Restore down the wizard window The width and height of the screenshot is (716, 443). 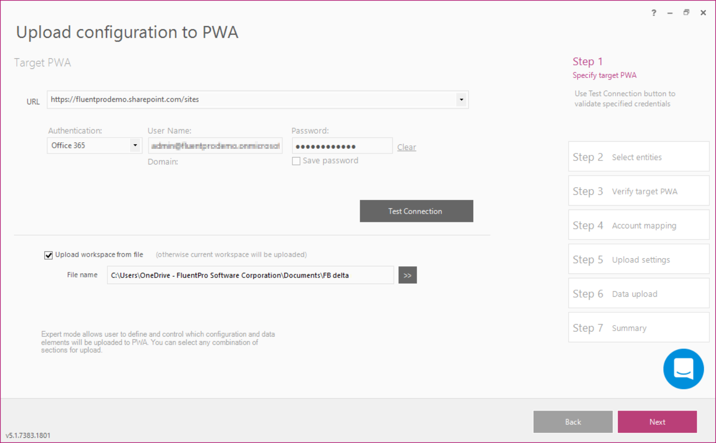[686, 13]
